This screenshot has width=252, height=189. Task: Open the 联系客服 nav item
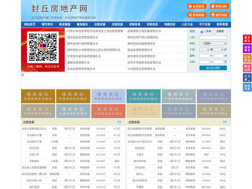[222, 24]
